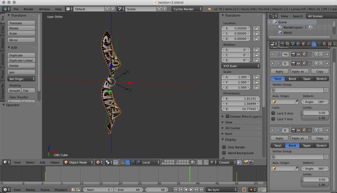Image resolution: width=337 pixels, height=193 pixels.
Task: Move first SimpleDeform modifier down
Action: pos(321,63)
